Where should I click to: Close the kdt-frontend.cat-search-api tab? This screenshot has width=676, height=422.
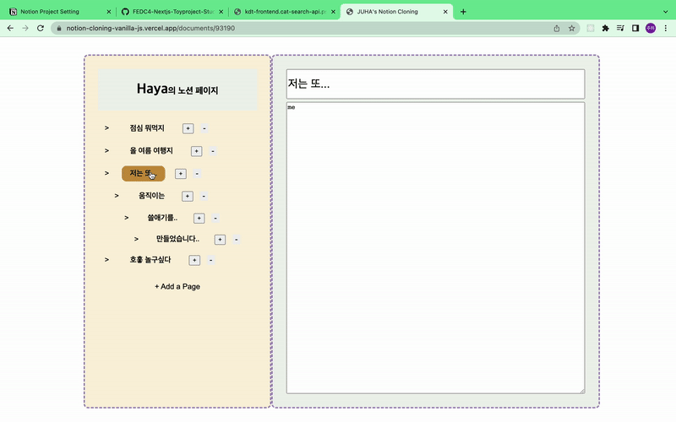pos(333,12)
